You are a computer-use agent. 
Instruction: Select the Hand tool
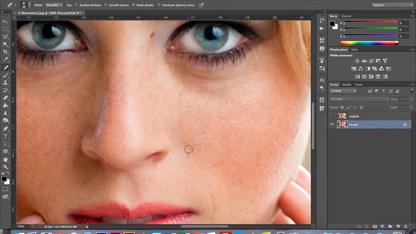[x=5, y=159]
